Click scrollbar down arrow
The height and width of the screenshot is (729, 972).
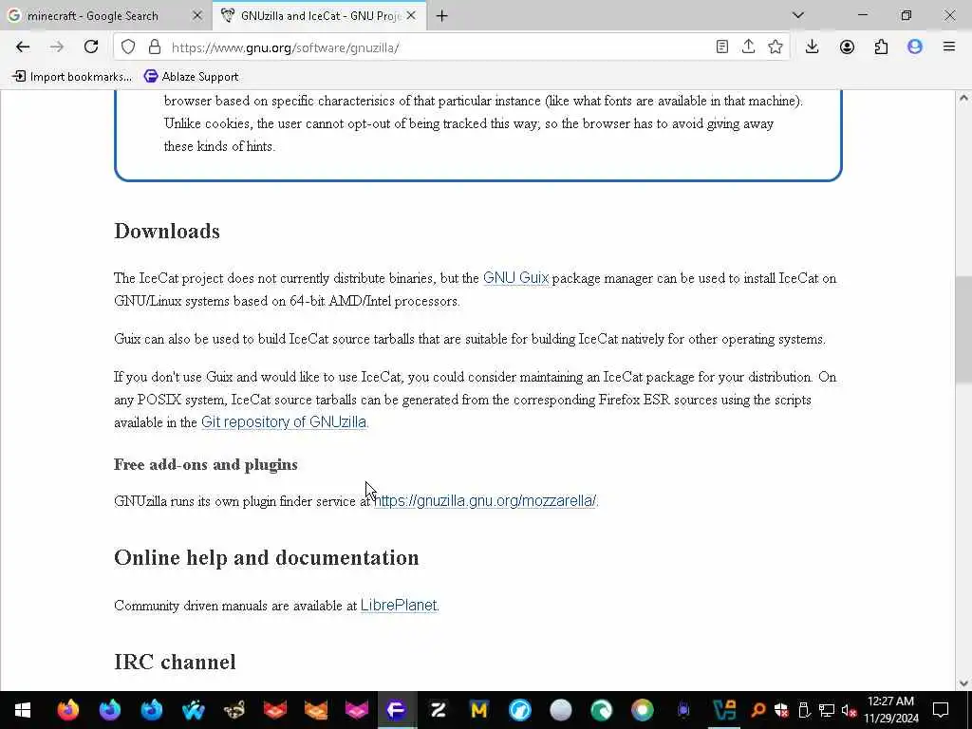click(963, 683)
